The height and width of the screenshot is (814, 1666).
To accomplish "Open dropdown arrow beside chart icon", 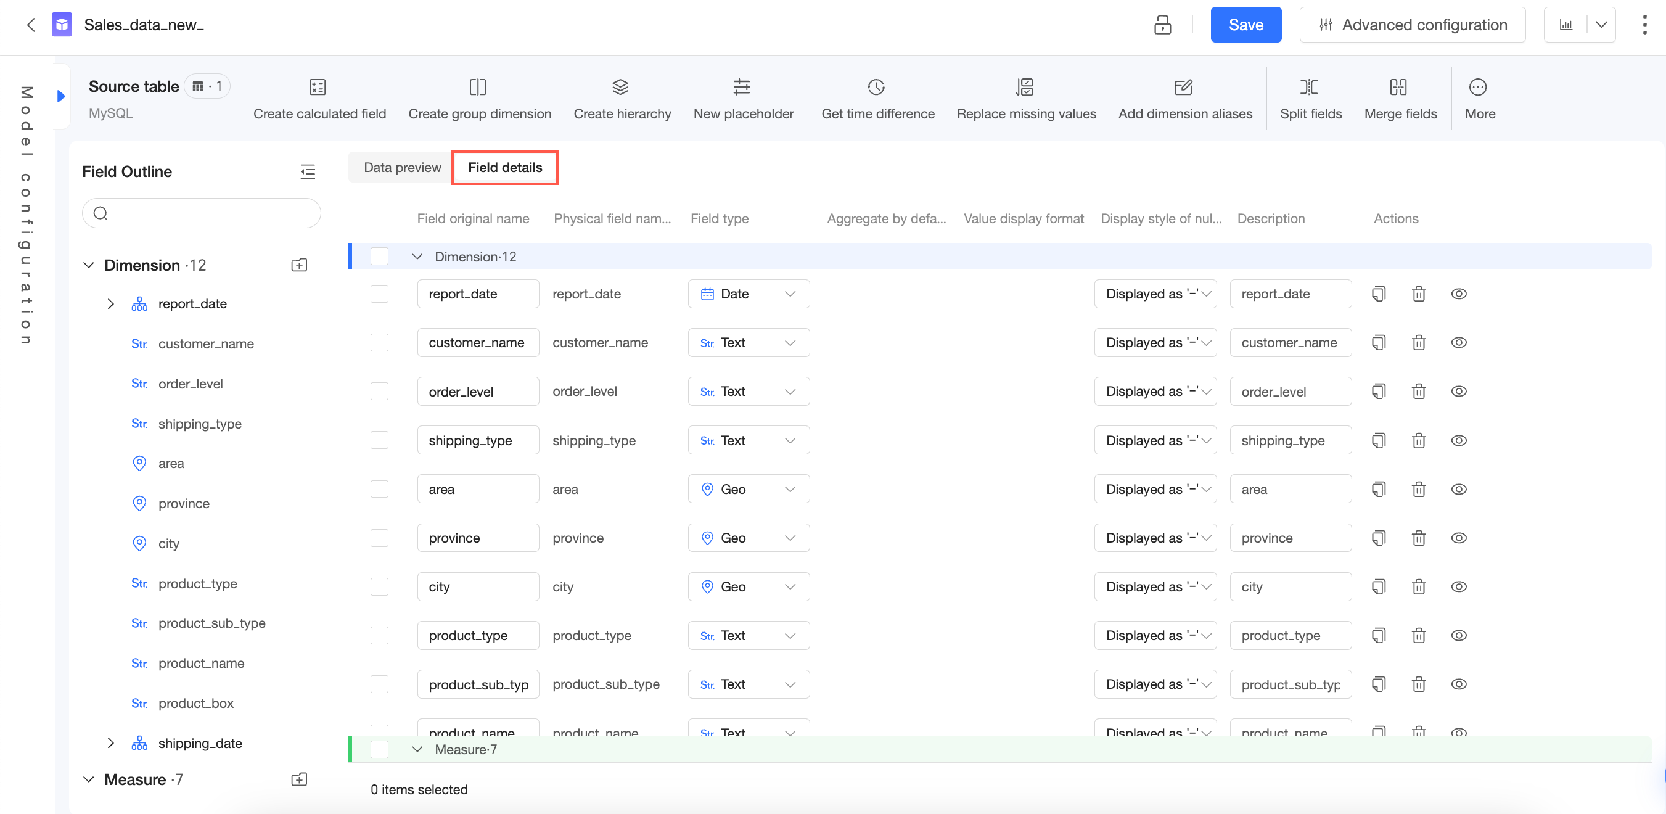I will (1601, 25).
